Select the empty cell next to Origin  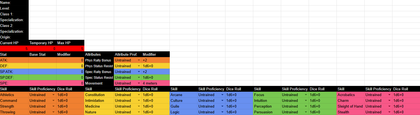tap(42, 37)
